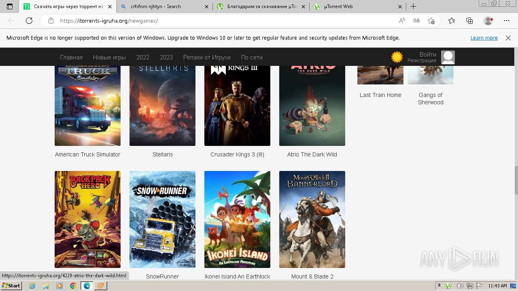Click the Войти login link
Image resolution: width=518 pixels, height=291 pixels.
tap(428, 54)
